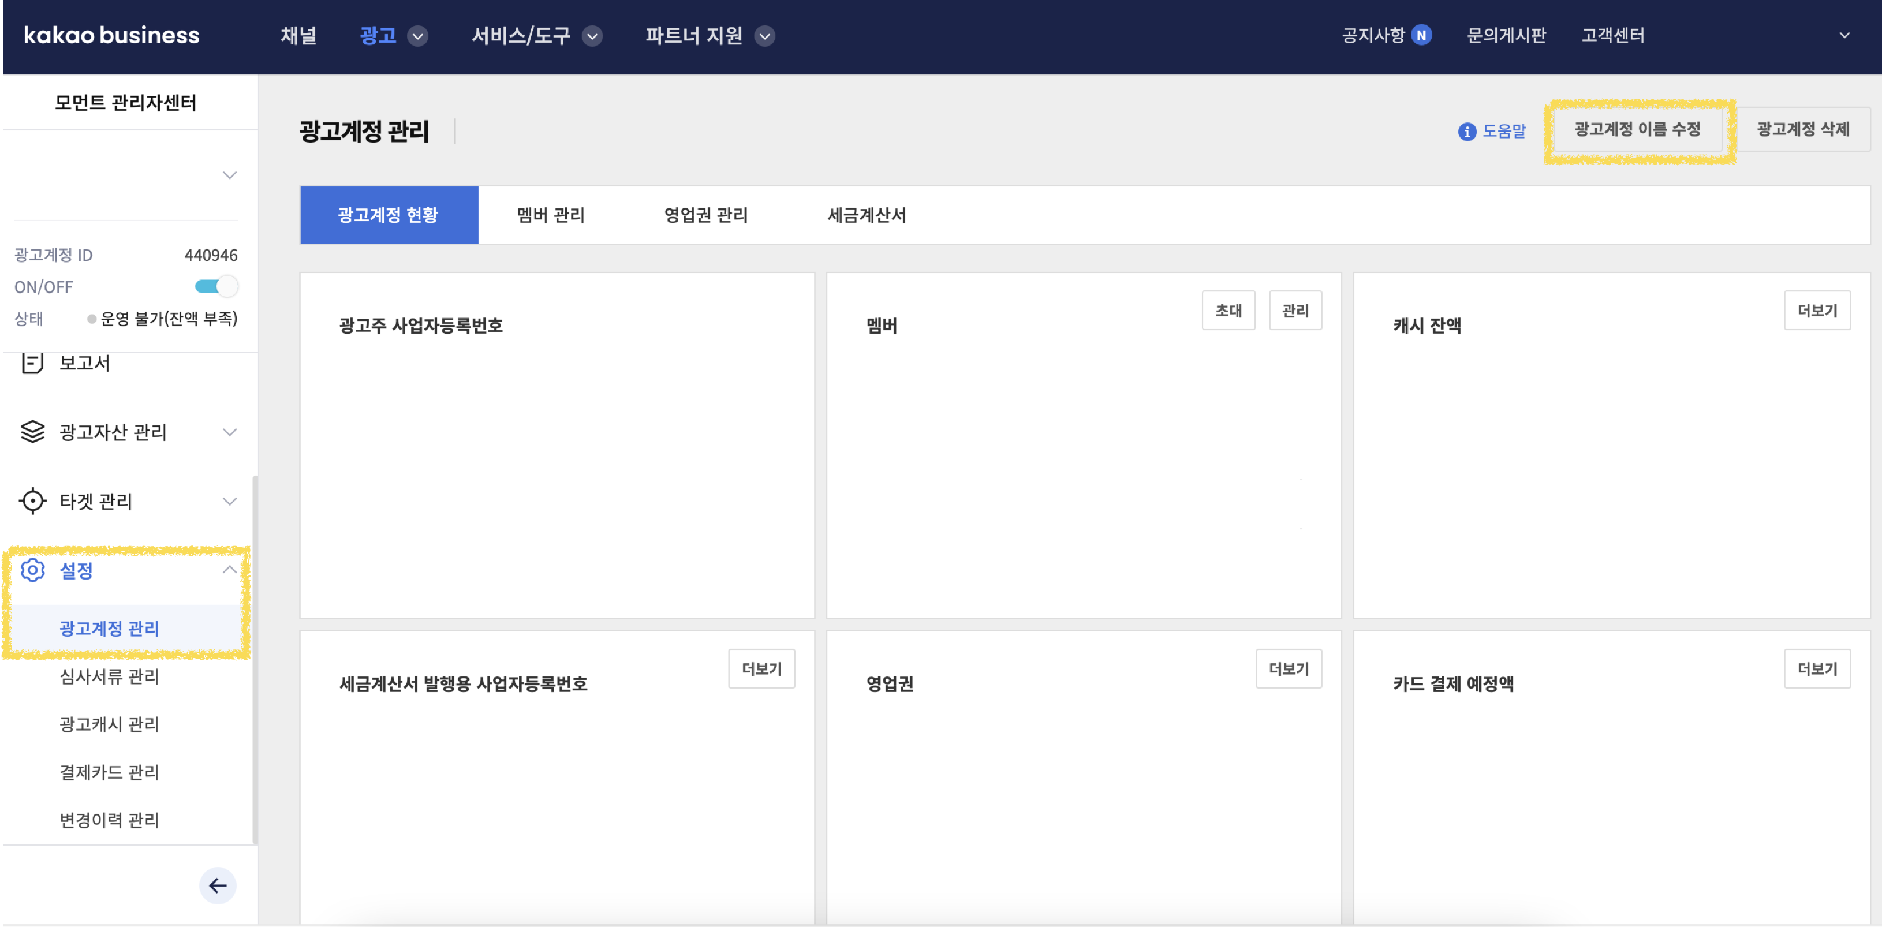
Task: Open the 광고 dropdown in top navigation
Action: point(417,36)
